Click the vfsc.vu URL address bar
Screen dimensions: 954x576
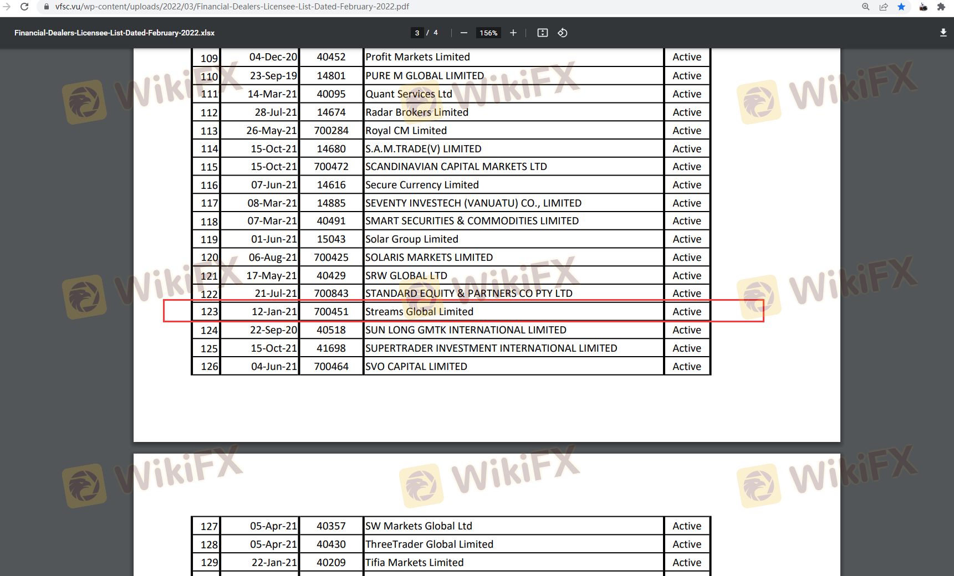click(232, 7)
